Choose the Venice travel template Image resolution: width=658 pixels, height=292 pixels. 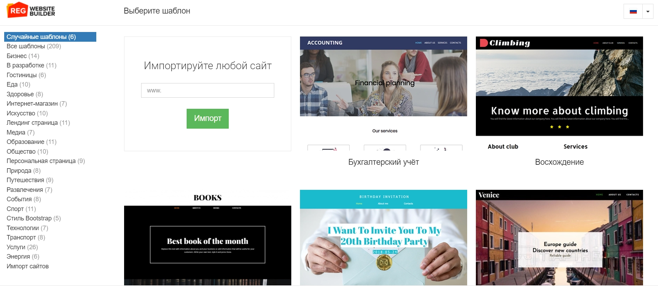tap(559, 238)
